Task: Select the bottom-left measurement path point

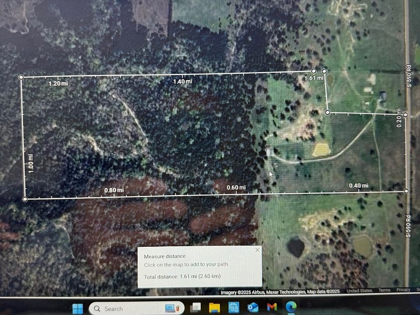Action: (25, 199)
